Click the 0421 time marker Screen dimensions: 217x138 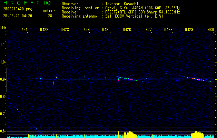(23, 30)
